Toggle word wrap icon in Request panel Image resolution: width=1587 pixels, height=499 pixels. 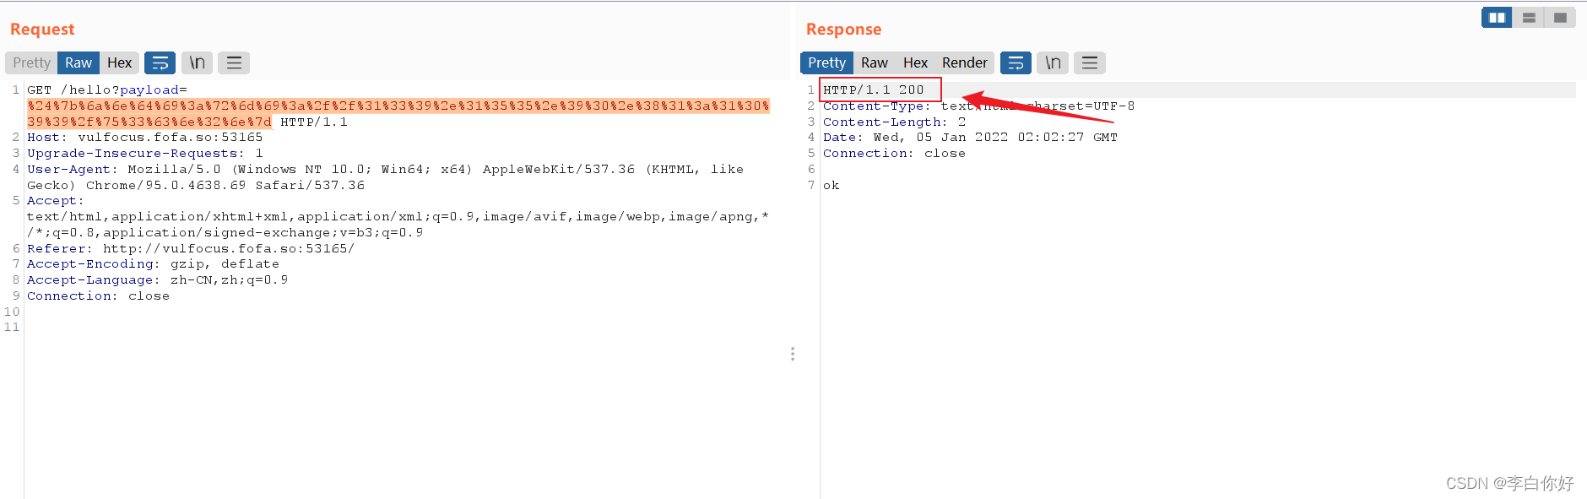tap(160, 62)
